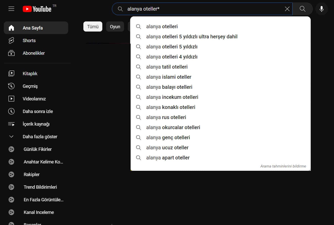This screenshot has height=225, width=334.
Task: Choose suggestion 'alanya islami oteller'
Action: [x=220, y=77]
